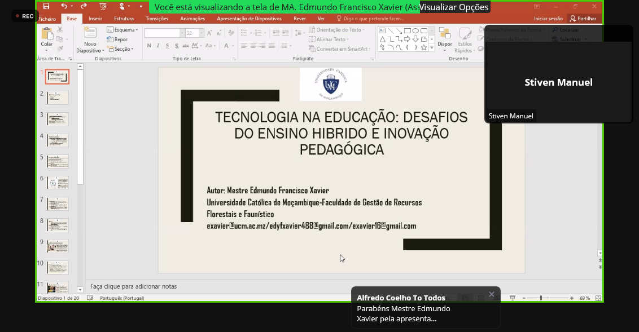
Task: Align text to the right
Action: click(x=262, y=46)
